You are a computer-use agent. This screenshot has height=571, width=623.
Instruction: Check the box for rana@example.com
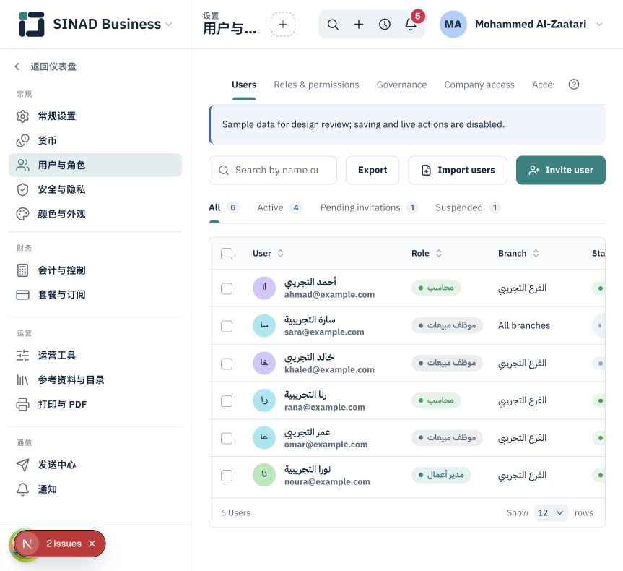tap(227, 401)
